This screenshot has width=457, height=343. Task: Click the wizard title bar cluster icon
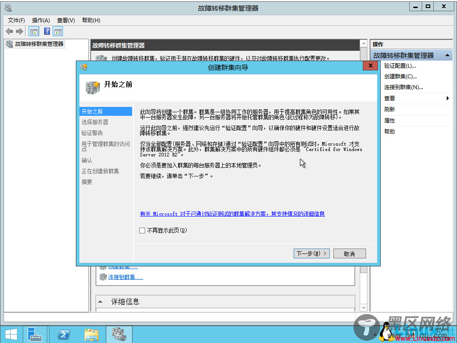click(x=84, y=67)
